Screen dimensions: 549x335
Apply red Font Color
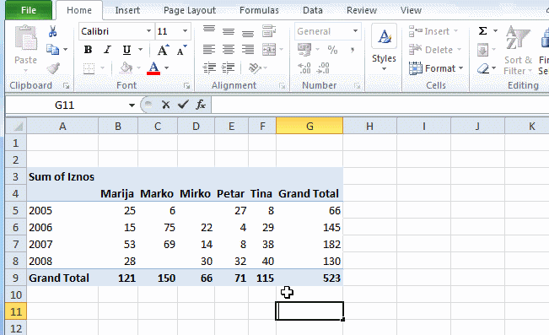[153, 68]
